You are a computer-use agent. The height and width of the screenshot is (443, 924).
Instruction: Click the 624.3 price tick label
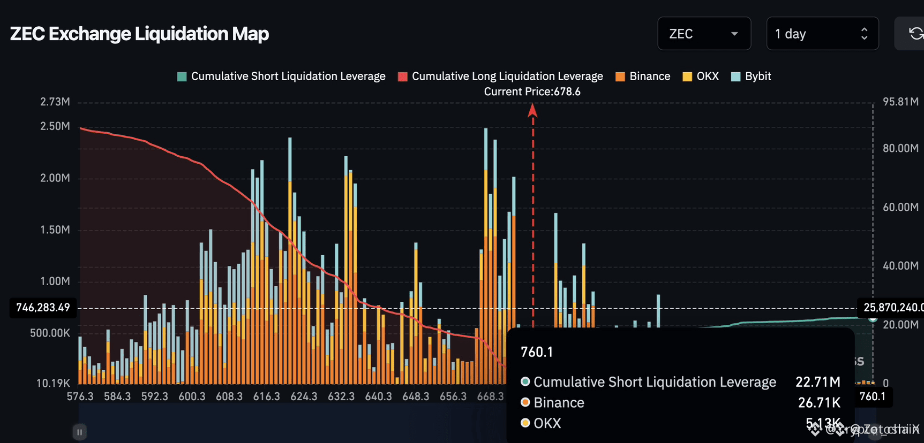click(x=304, y=396)
